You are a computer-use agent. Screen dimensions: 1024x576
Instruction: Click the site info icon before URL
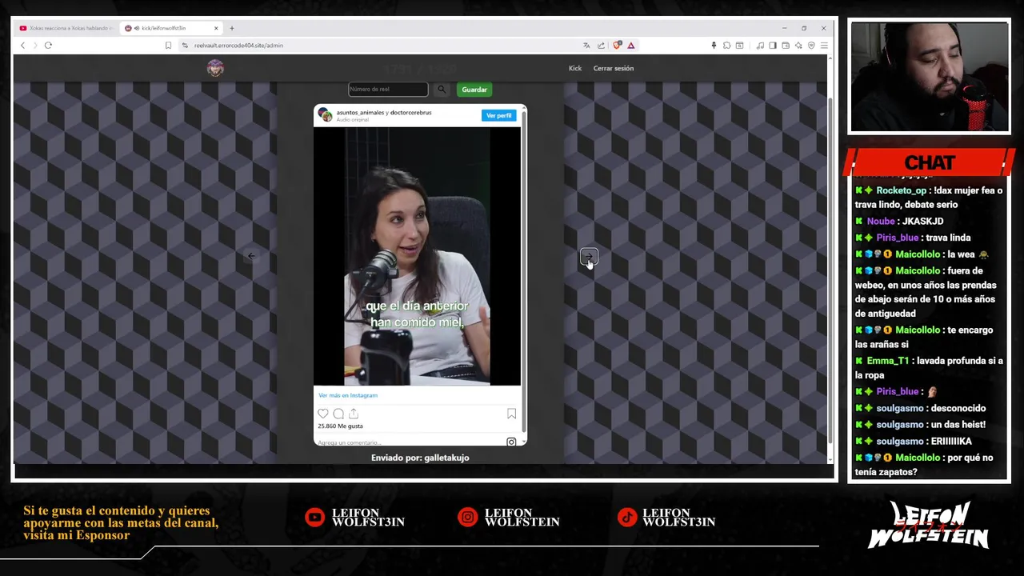186,46
